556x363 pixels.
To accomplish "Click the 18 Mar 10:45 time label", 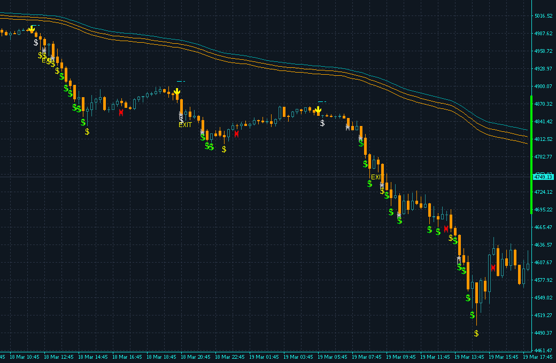I will pyautogui.click(x=25, y=357).
